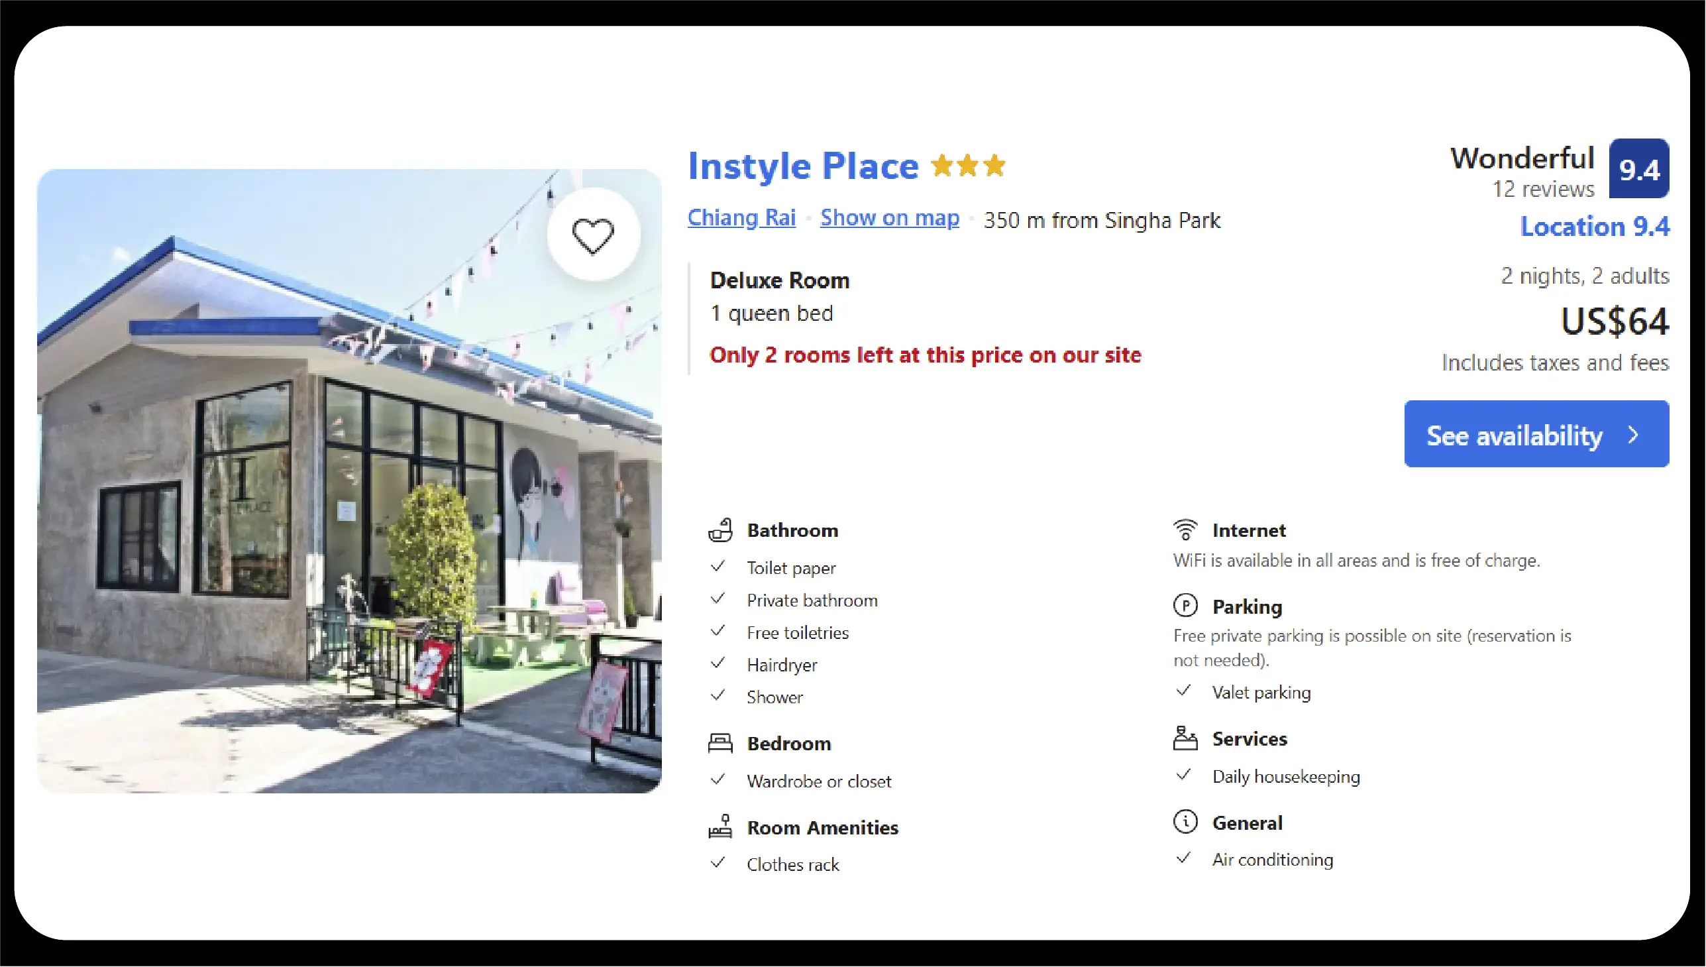Toggle the Air conditioning checkmark
The image size is (1706, 967).
[1183, 858]
